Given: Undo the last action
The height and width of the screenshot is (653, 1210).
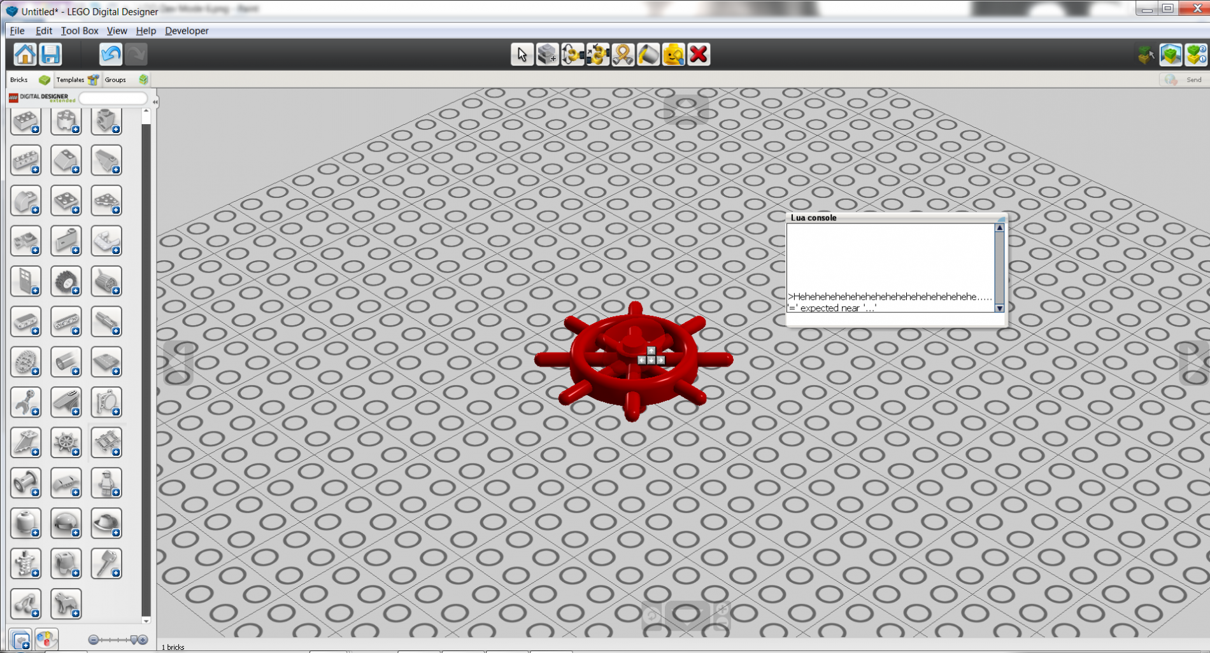Looking at the screenshot, I should tap(111, 55).
